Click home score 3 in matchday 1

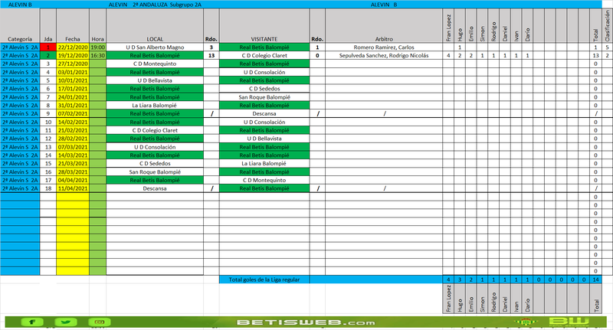(211, 47)
